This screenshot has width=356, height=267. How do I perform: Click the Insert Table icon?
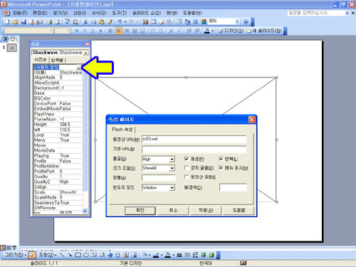(154, 22)
